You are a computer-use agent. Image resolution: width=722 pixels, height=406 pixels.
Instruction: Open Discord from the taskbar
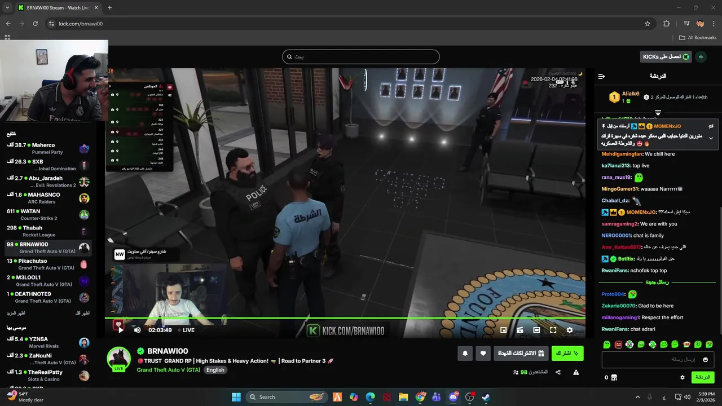(453, 397)
